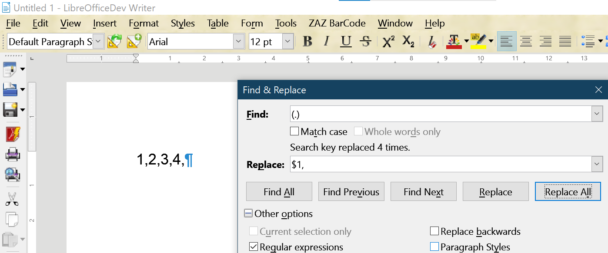Apply subscript formatting
The image size is (608, 253).
tap(408, 41)
